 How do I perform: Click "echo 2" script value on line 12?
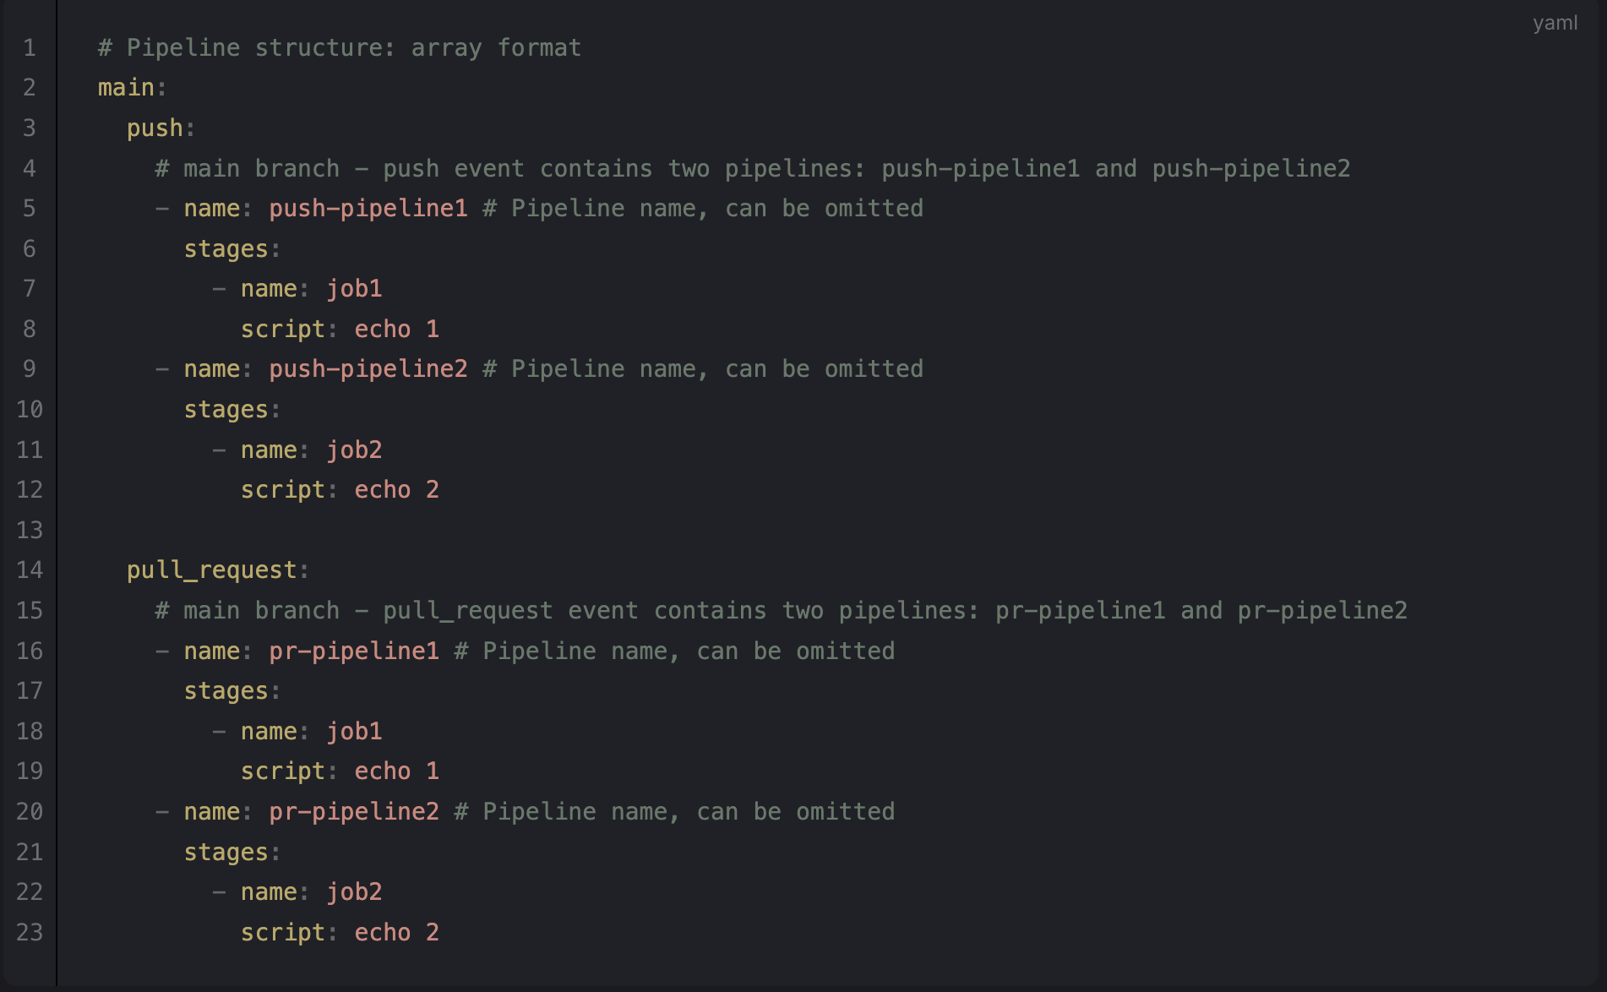(x=396, y=490)
